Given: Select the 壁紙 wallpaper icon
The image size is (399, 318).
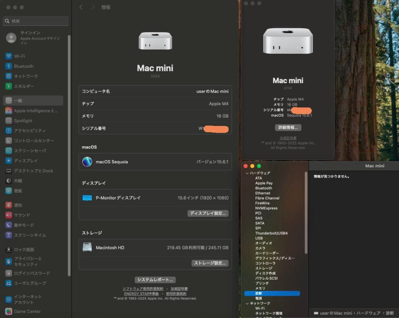Looking at the screenshot, I should click(x=8, y=191).
